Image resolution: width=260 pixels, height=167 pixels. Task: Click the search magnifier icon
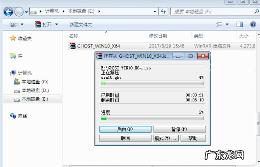[x=257, y=12]
